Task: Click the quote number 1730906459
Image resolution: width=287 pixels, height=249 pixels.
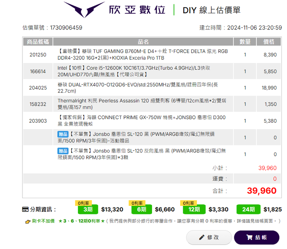Action: (66, 28)
